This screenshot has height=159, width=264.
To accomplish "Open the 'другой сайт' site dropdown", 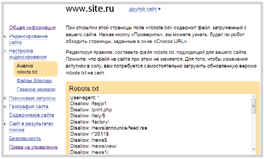I will [145, 9].
